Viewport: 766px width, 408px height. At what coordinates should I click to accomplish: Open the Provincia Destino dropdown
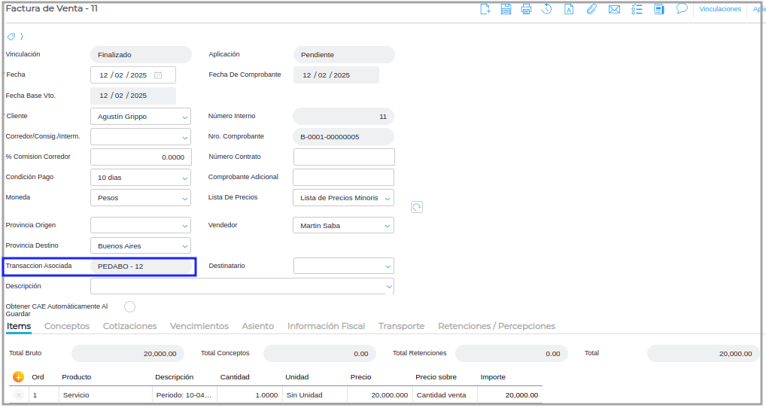coord(185,246)
